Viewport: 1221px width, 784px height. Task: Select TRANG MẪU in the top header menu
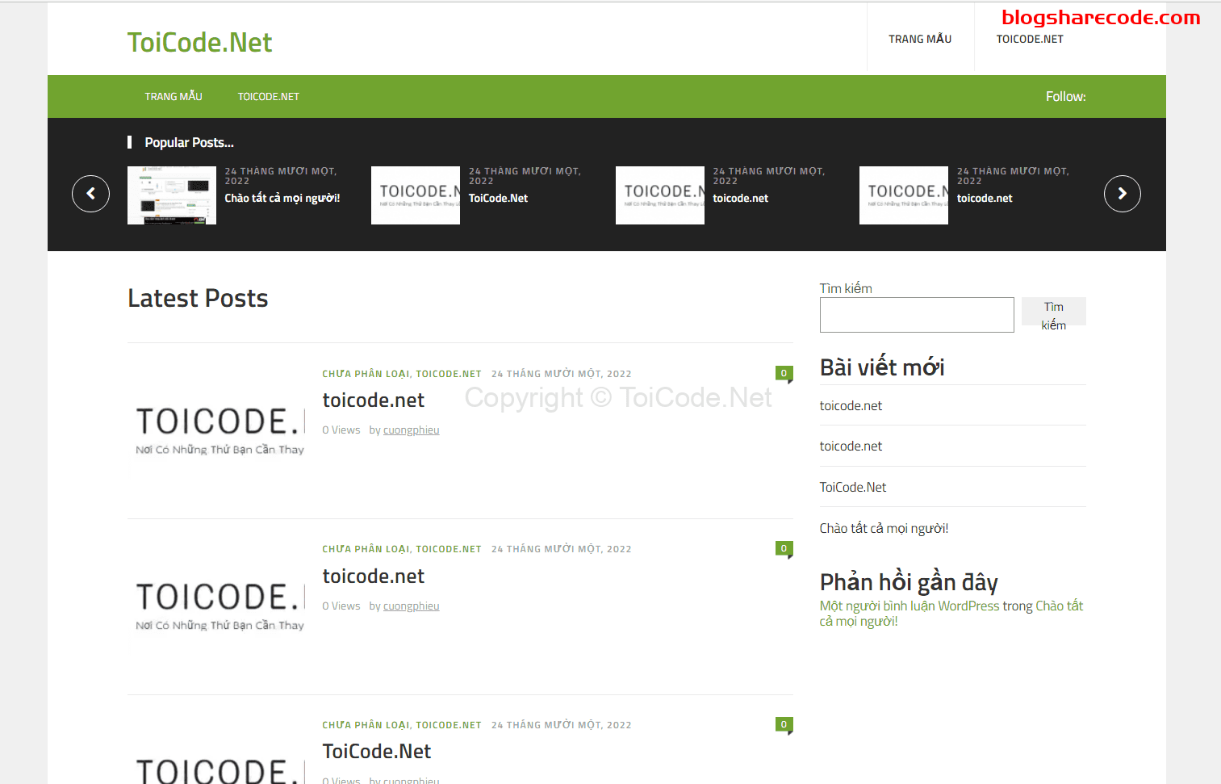tap(920, 39)
